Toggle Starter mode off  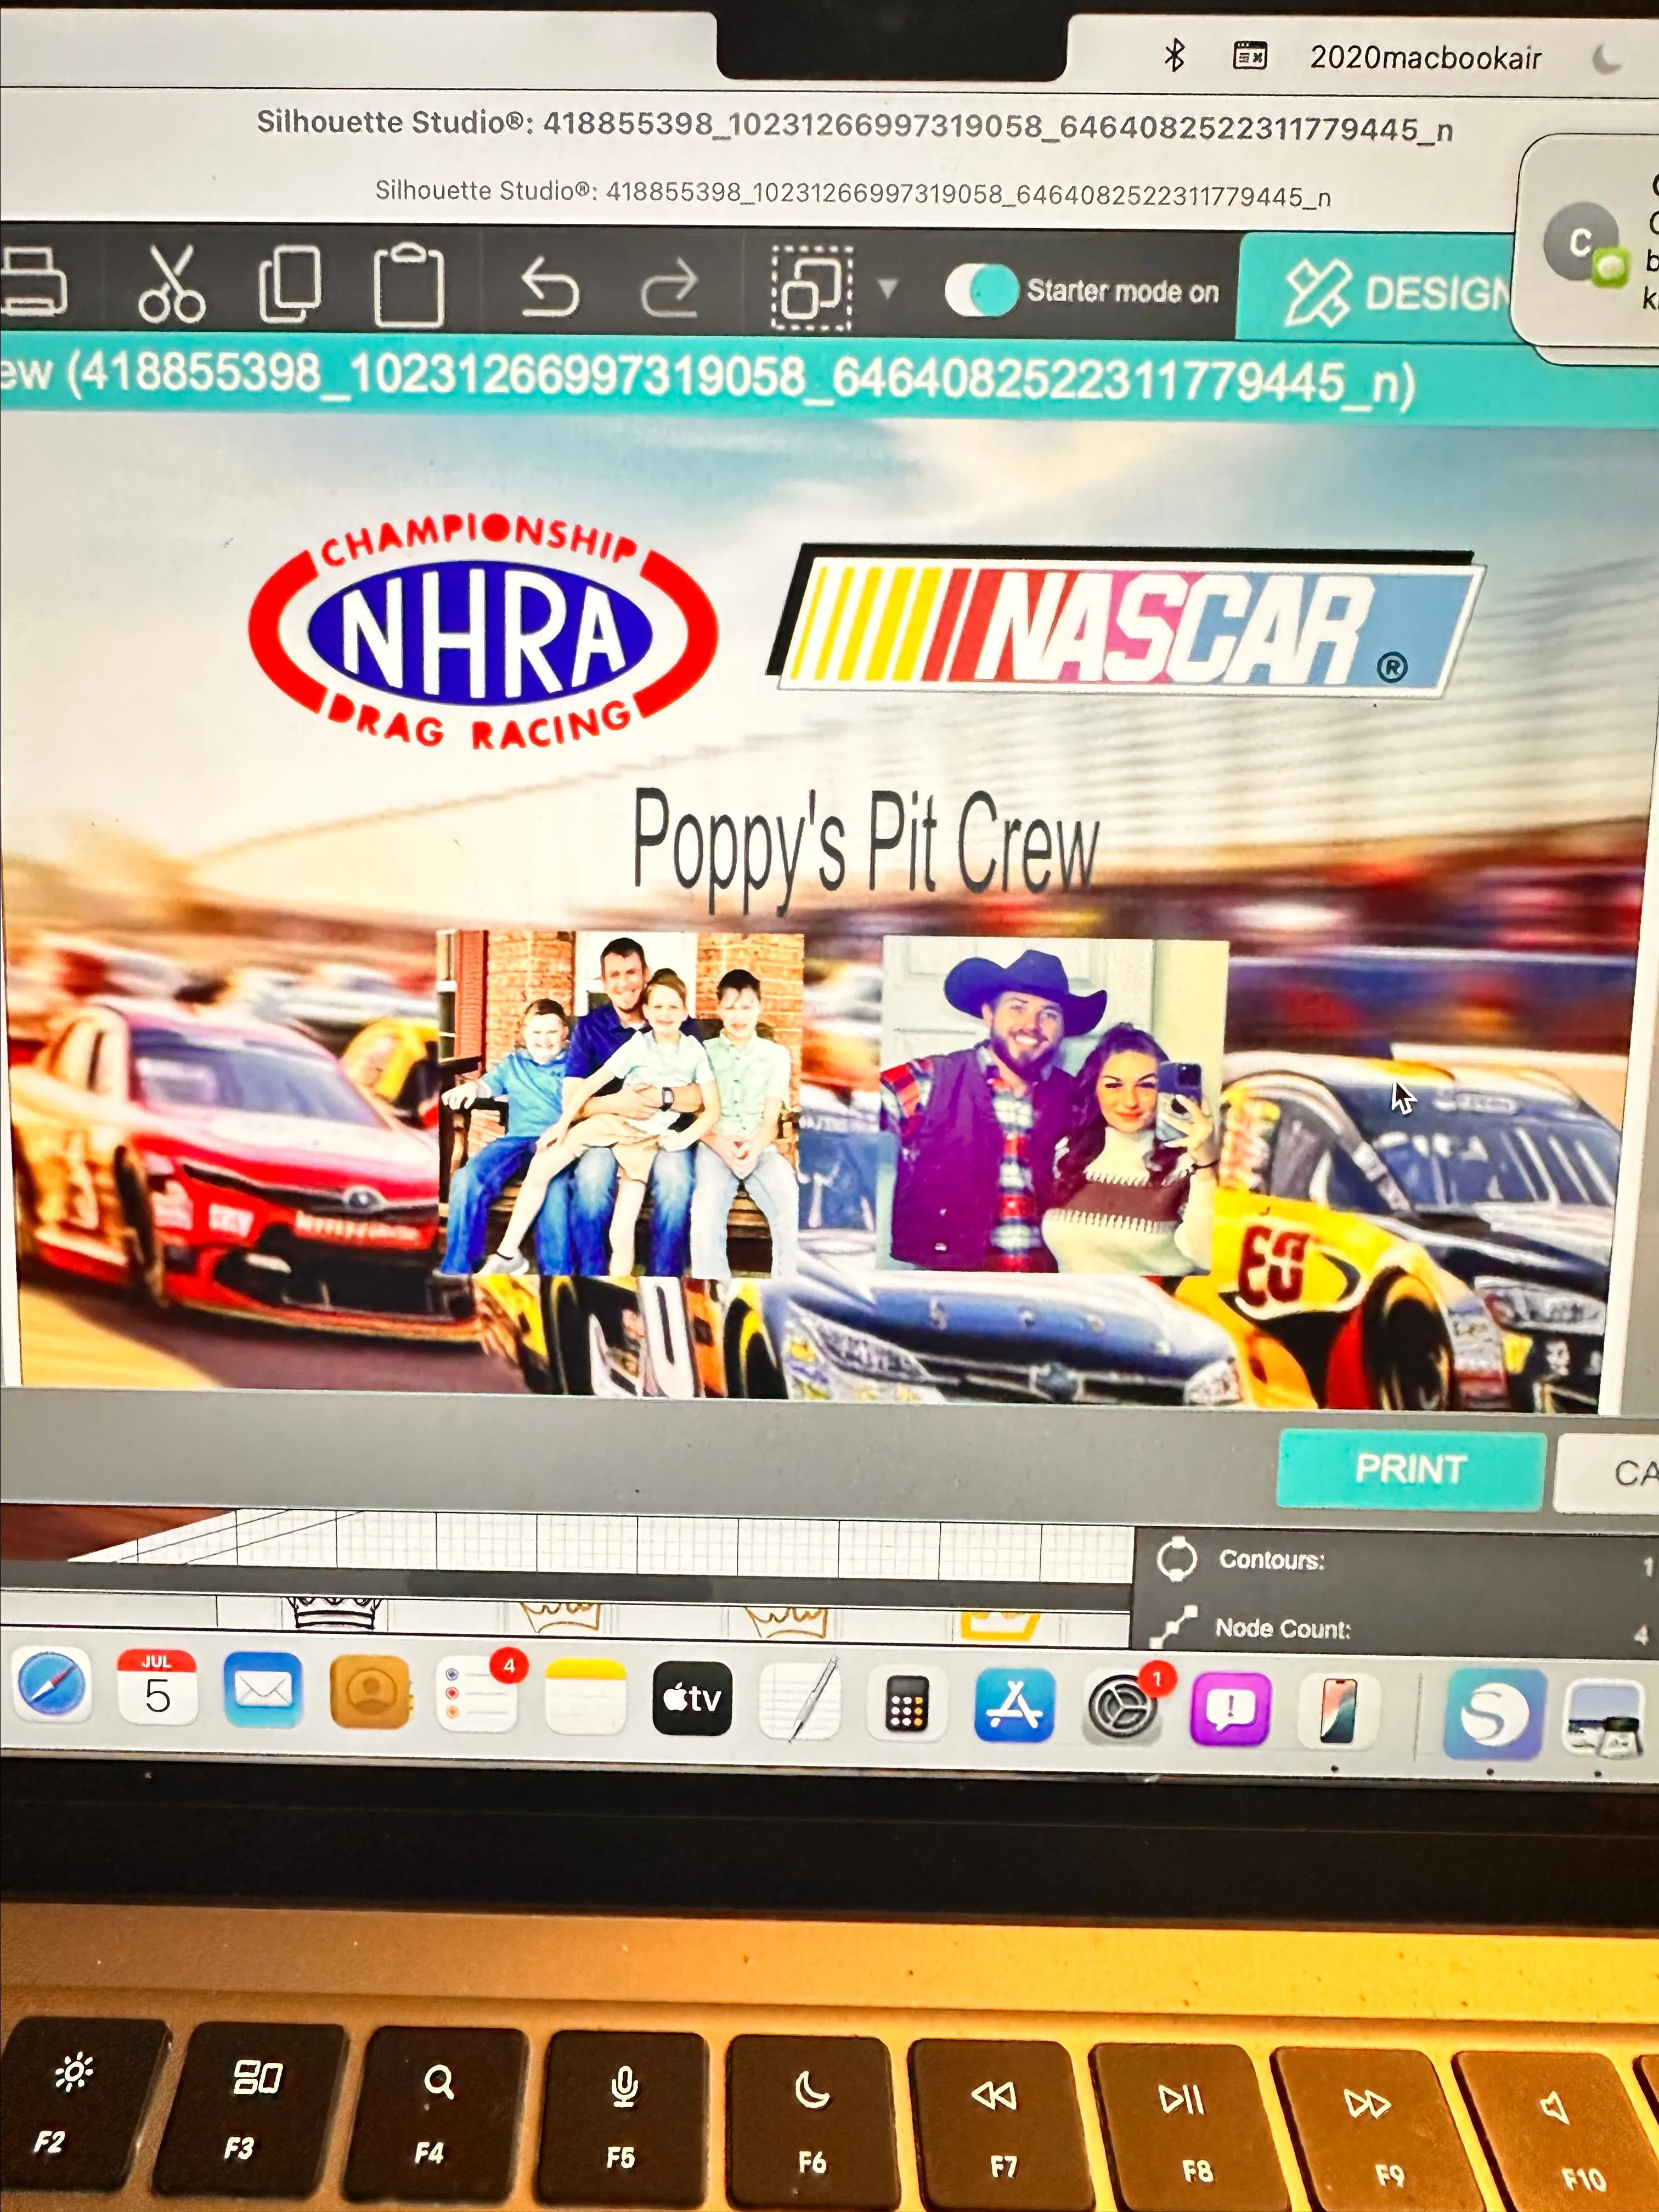coord(981,290)
